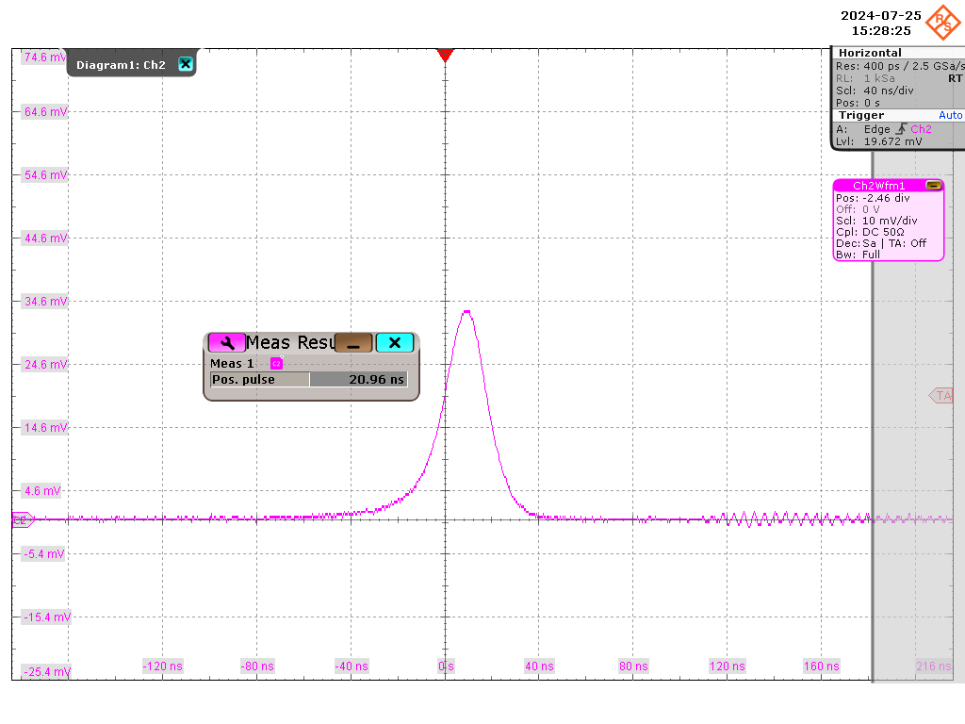Click the red trigger position marker
This screenshot has height=724, width=965.
(x=446, y=55)
